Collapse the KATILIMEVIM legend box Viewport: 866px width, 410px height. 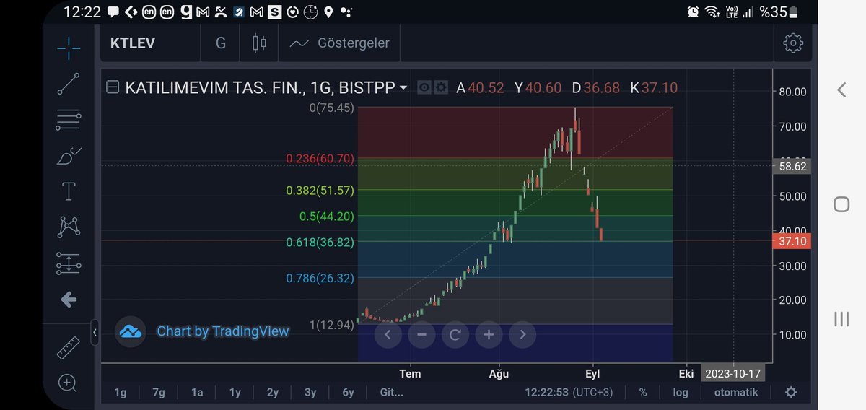tap(113, 87)
